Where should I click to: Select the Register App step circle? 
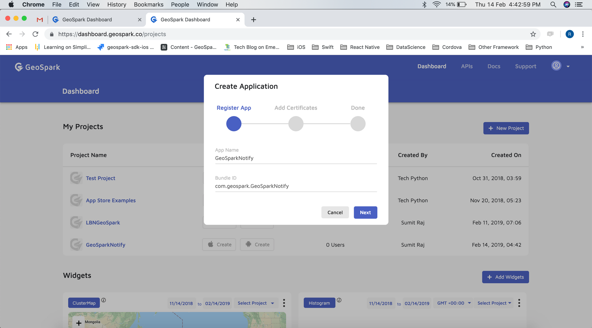coord(234,123)
